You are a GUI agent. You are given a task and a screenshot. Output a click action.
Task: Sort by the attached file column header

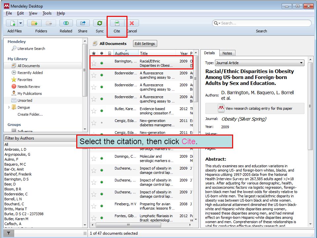pyautogui.click(x=109, y=53)
